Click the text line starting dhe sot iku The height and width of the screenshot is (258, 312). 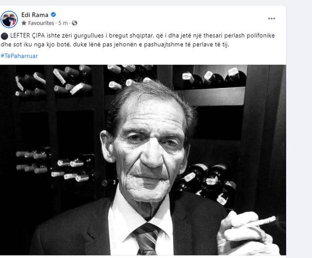click(115, 44)
